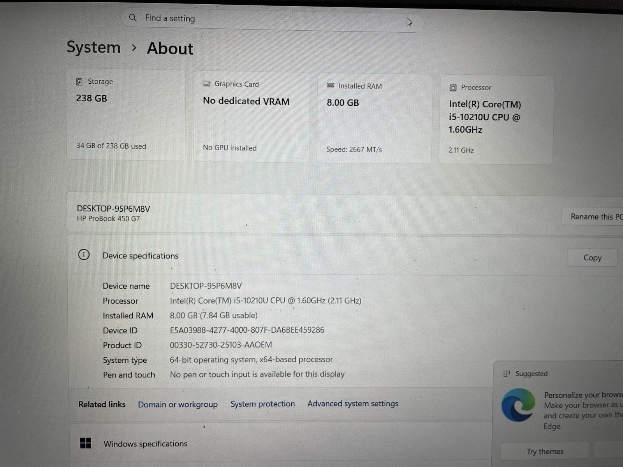Click the Storage card icon
This screenshot has height=467, width=623.
(79, 81)
